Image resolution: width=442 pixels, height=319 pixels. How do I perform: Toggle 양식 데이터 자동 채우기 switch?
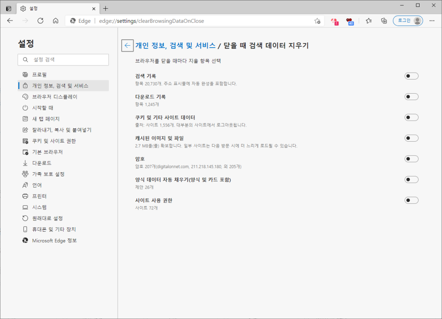pos(411,179)
